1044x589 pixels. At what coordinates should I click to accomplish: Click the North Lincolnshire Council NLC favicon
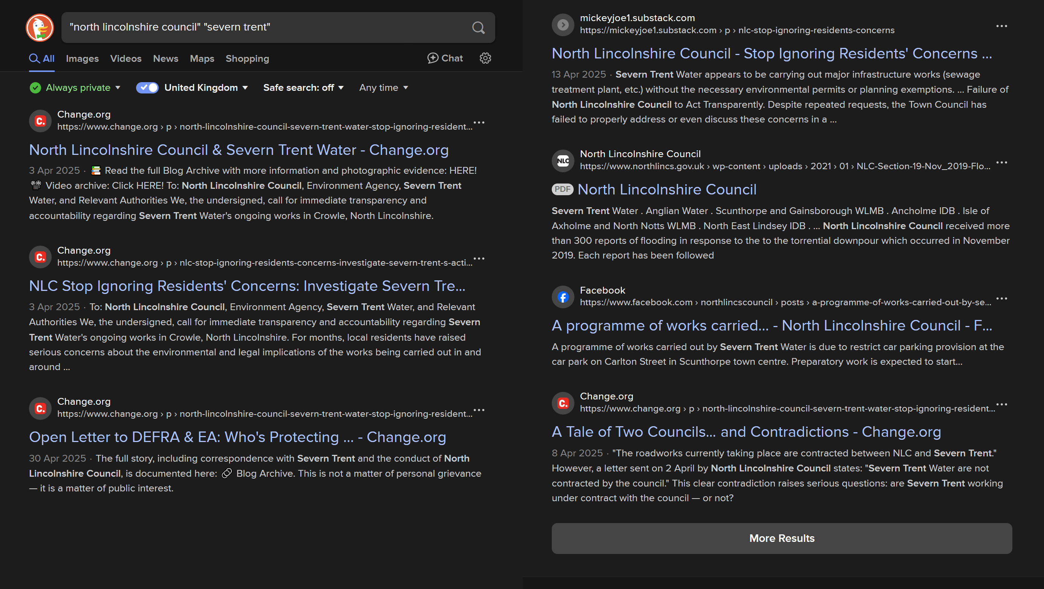tap(563, 161)
